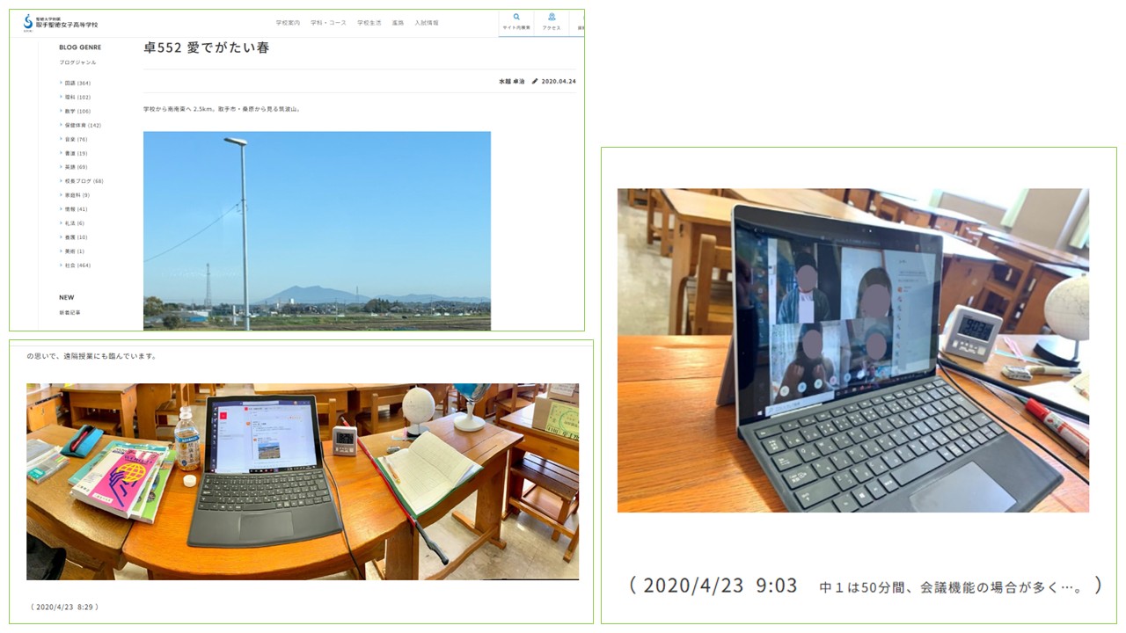1126x633 pixels.
Task: Open the 数学 (106) blog genre
Action: pos(77,112)
